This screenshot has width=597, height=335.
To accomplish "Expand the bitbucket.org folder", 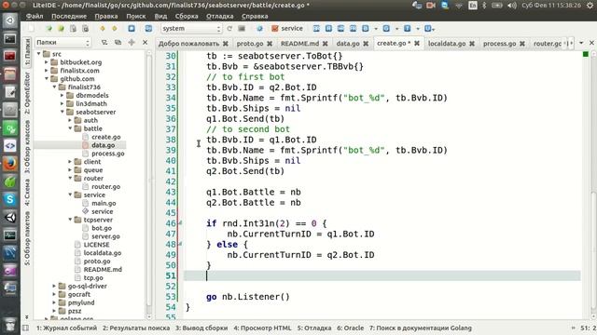I will 47,62.
